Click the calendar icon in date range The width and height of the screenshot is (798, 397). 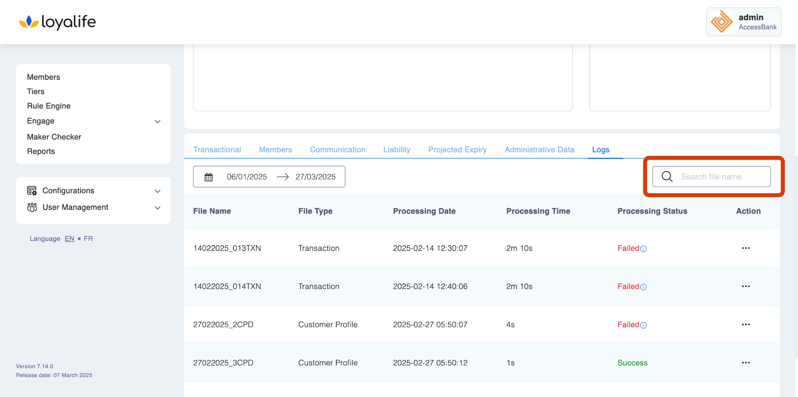point(209,177)
